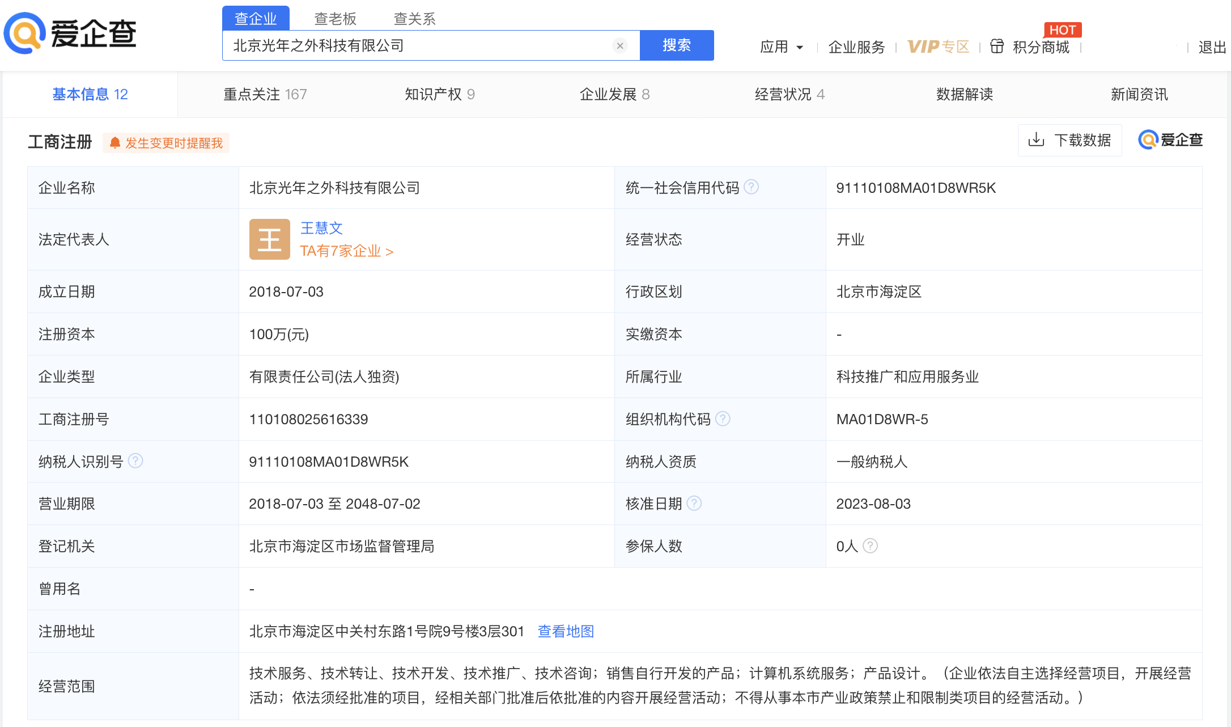Click the 爱企查 logo in top-left corner
Image resolution: width=1231 pixels, height=727 pixels.
71,34
